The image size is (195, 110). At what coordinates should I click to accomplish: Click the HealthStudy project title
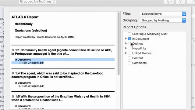point(24,24)
